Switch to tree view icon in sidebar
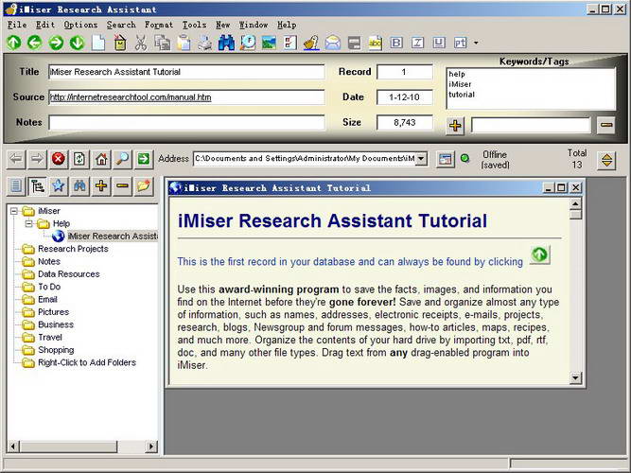The width and height of the screenshot is (631, 473). (x=38, y=186)
